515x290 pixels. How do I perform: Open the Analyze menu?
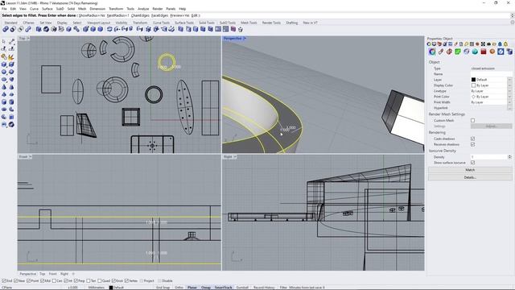coord(143,9)
